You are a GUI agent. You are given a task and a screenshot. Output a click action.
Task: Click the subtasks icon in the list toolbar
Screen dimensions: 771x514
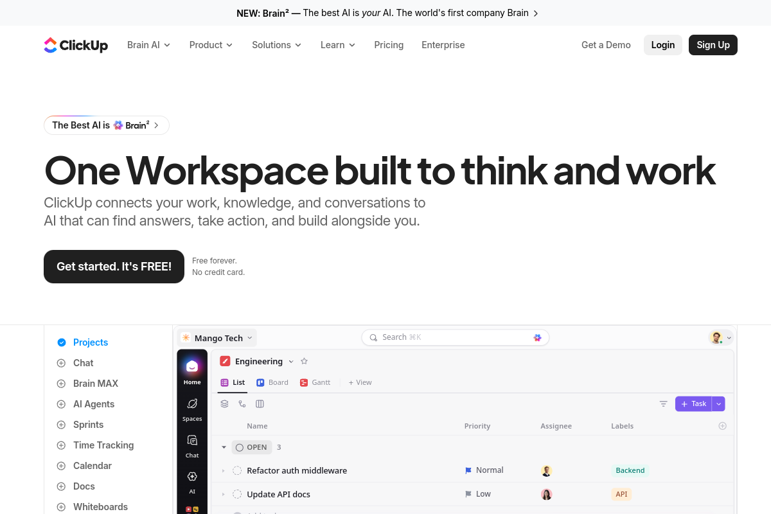(242, 404)
